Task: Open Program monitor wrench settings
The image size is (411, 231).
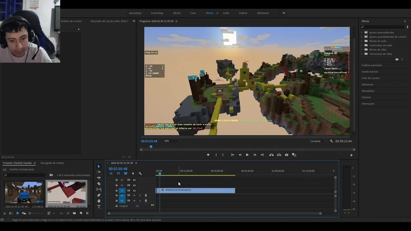Action: point(331,141)
